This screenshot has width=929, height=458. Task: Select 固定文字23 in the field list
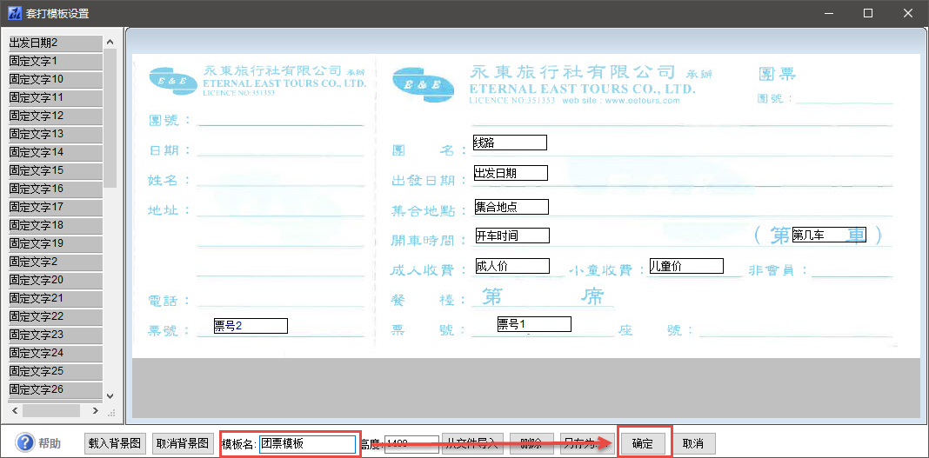tap(55, 335)
